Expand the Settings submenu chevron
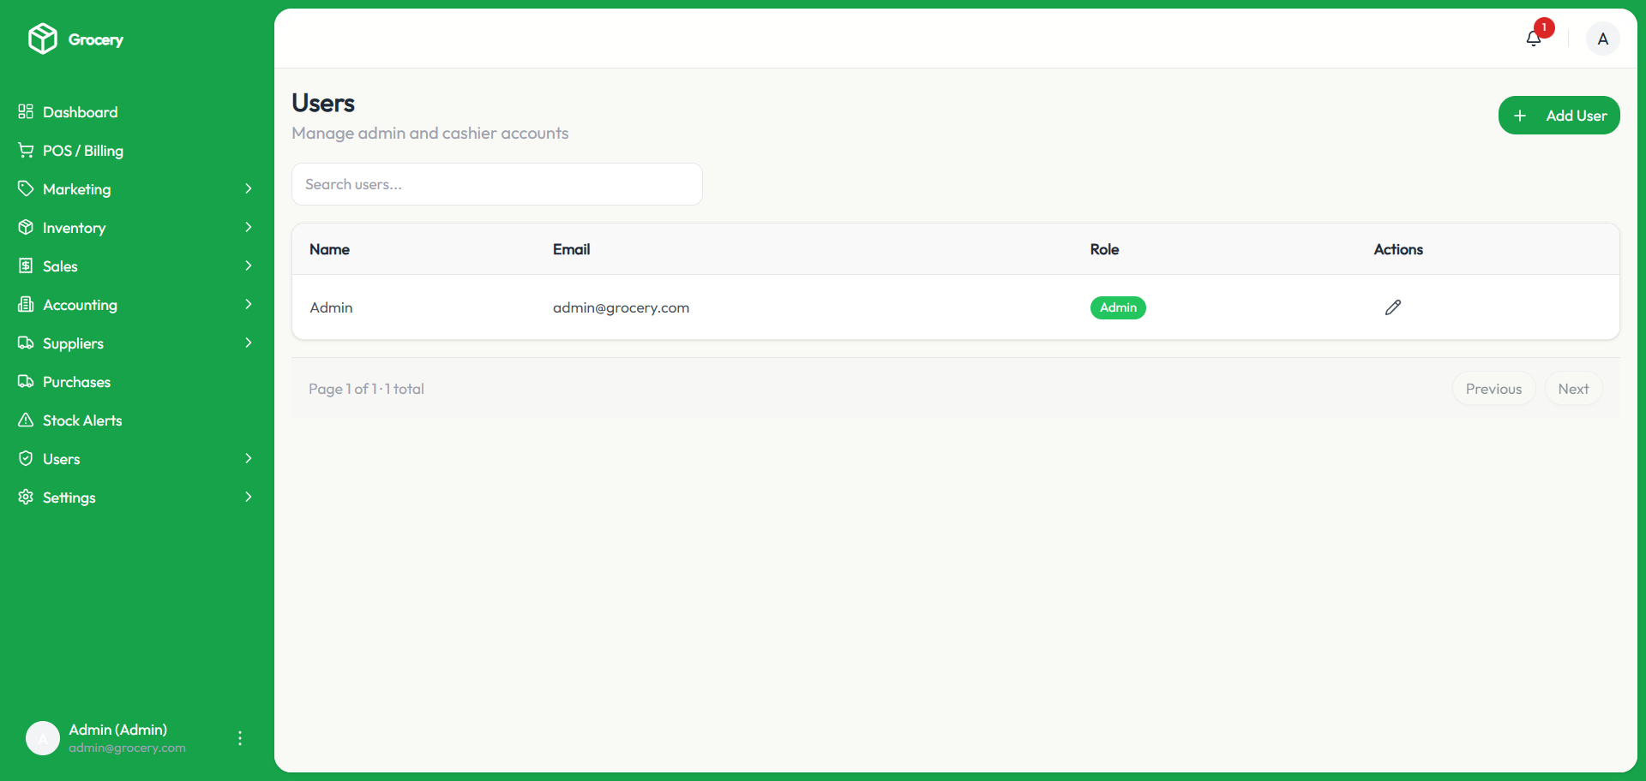 (x=249, y=498)
